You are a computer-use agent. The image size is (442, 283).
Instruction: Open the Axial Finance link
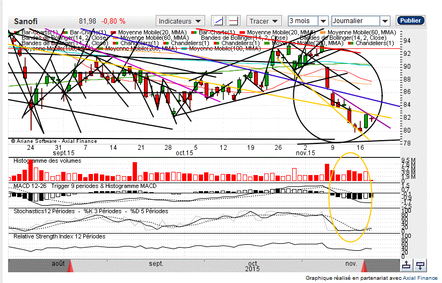[x=420, y=278]
